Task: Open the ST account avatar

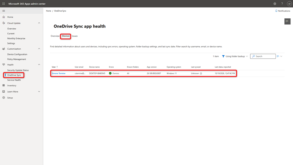Action: pos(289,4)
